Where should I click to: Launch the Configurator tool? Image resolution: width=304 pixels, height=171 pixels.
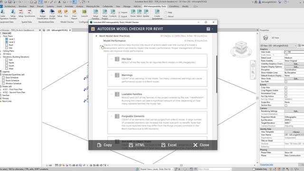click(85, 13)
